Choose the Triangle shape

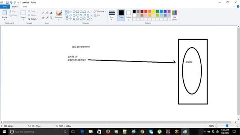[88, 12]
